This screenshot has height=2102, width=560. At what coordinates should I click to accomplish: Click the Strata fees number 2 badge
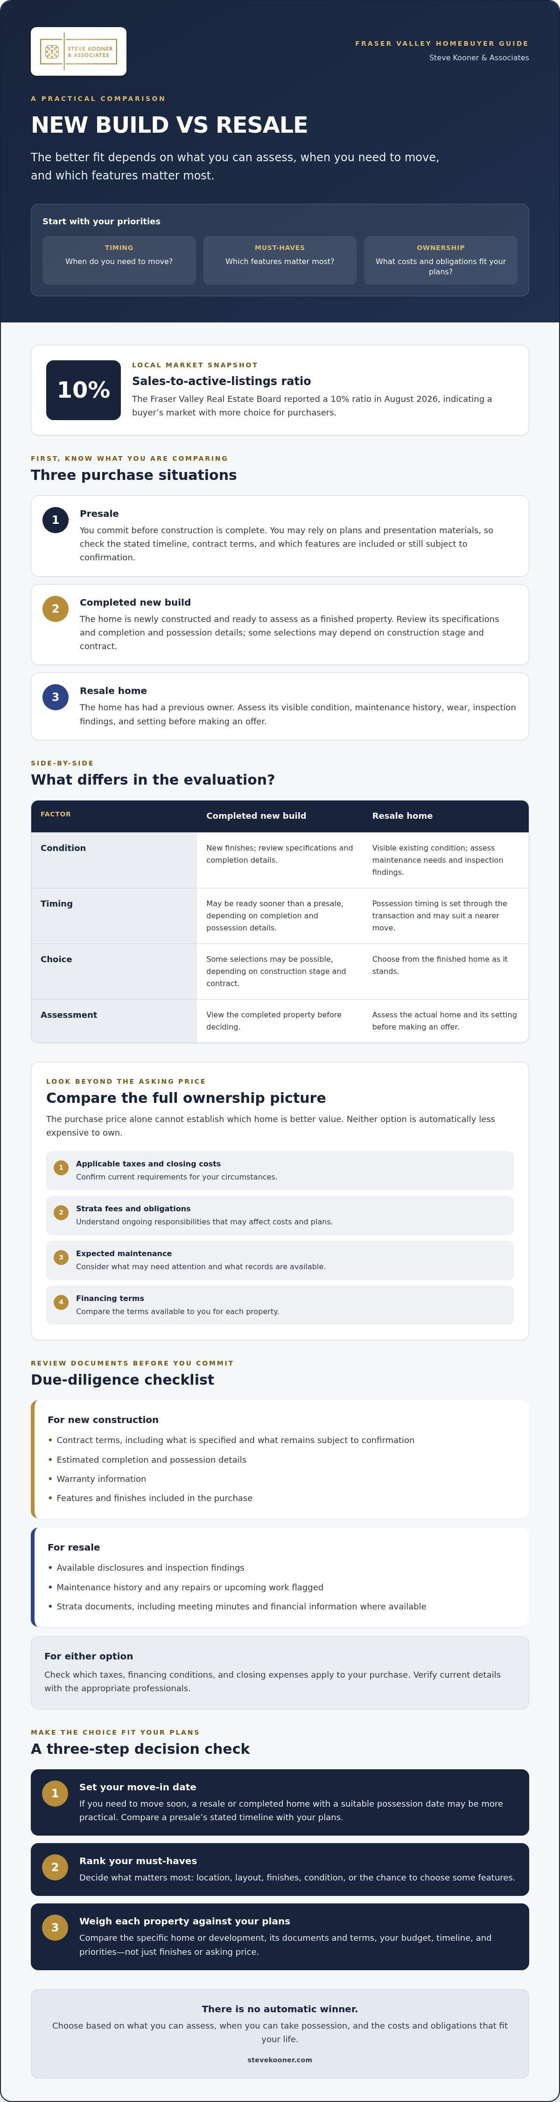(x=61, y=1213)
